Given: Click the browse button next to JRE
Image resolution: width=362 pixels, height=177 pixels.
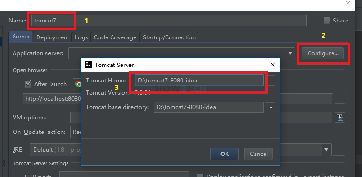Looking at the screenshot, I should pos(339,150).
